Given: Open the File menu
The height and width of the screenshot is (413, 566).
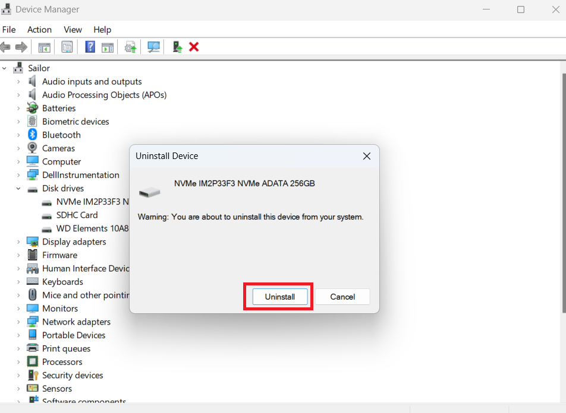Looking at the screenshot, I should tap(9, 30).
